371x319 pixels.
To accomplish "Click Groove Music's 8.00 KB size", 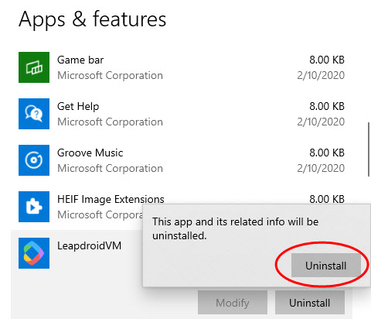I will pyautogui.click(x=327, y=153).
